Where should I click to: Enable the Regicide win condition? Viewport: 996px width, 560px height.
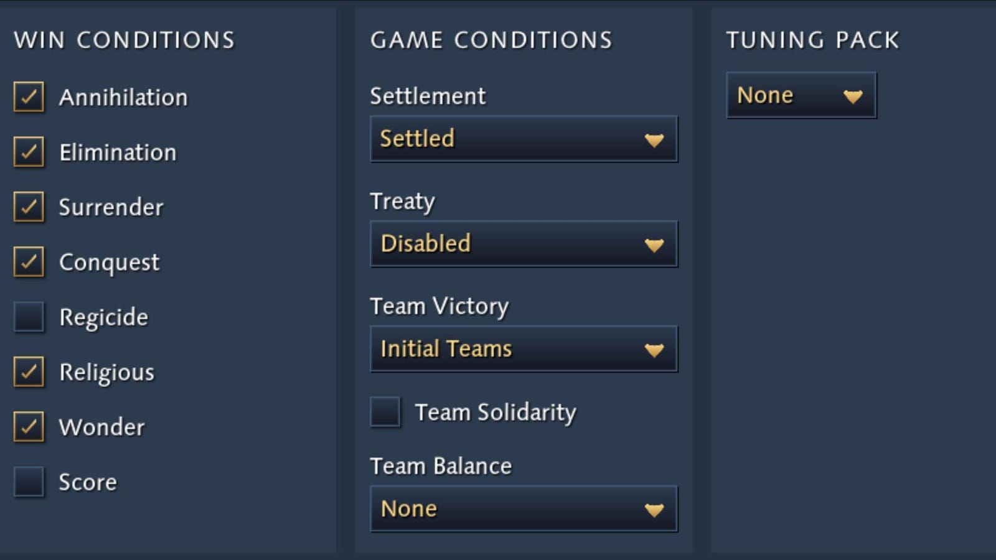click(x=29, y=317)
